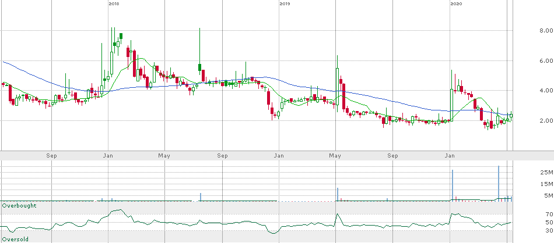Click the 2019 year label
554x243 pixels.
point(285,3)
